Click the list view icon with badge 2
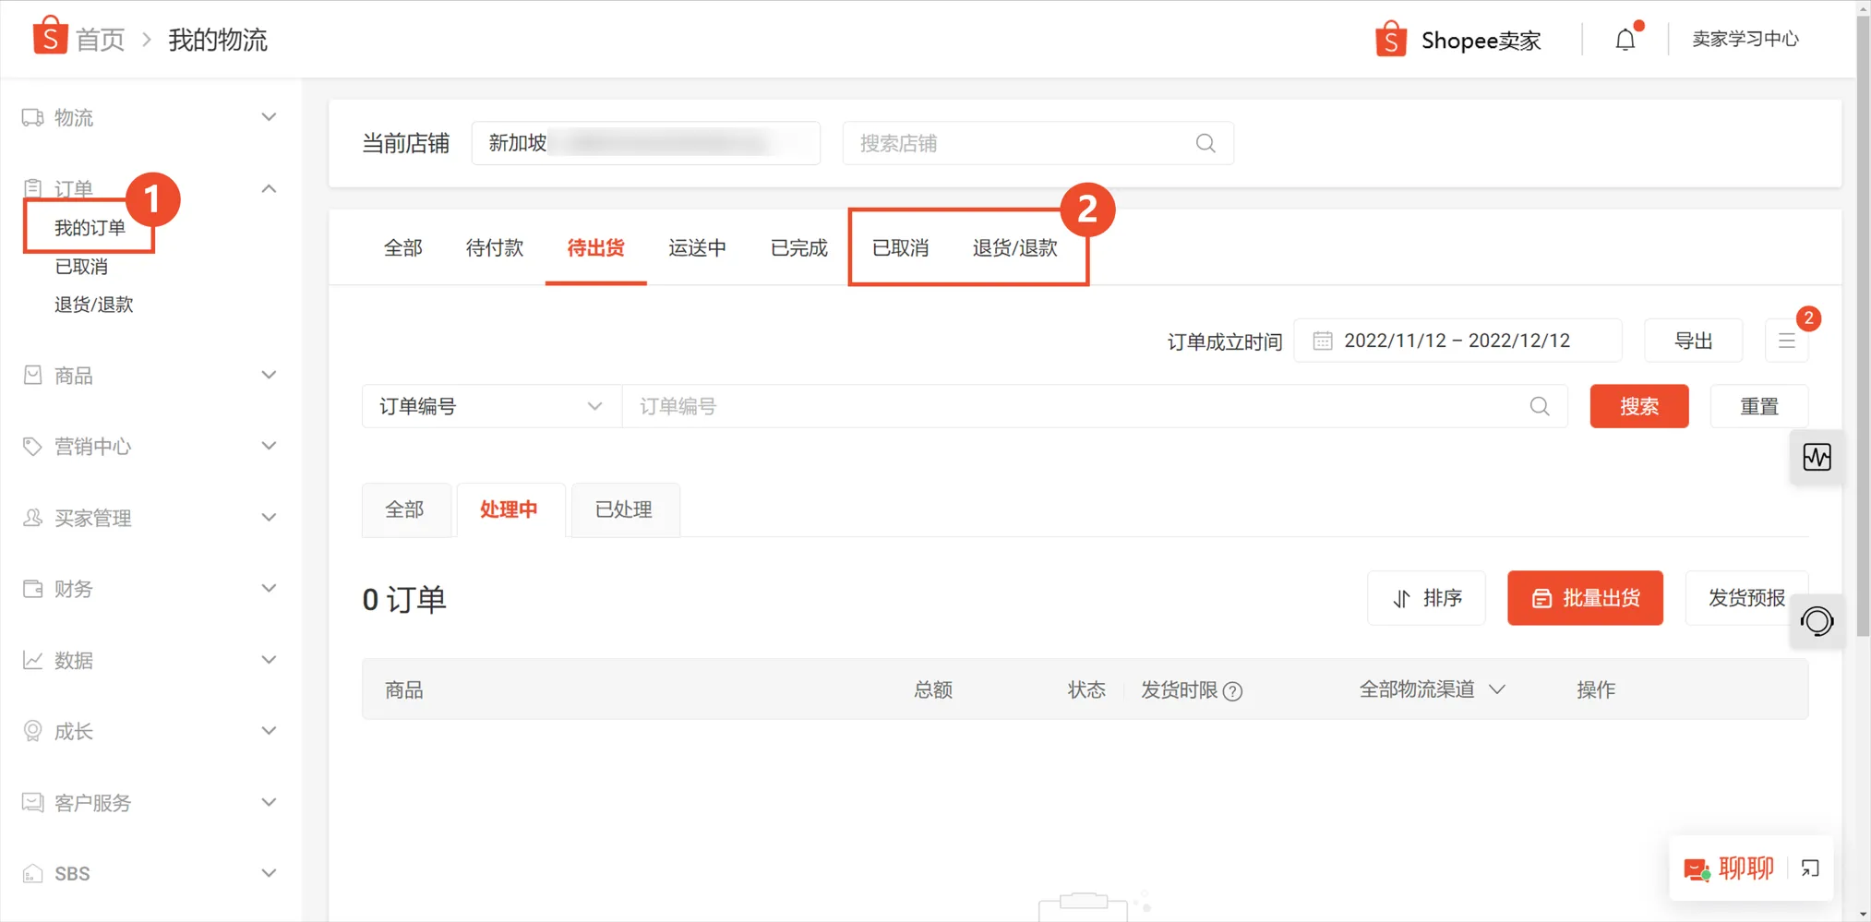This screenshot has height=922, width=1871. coord(1787,340)
